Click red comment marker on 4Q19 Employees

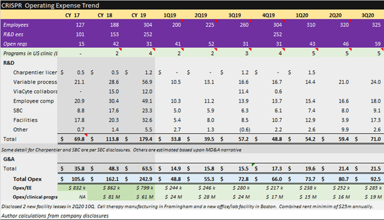[x=283, y=21]
